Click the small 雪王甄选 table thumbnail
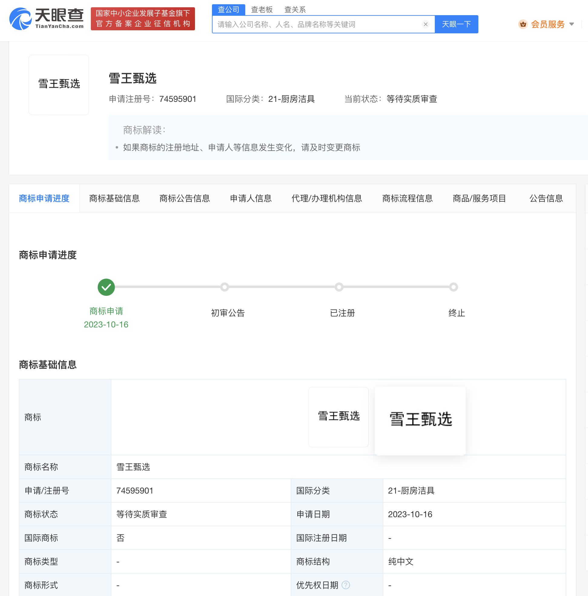Viewport: 588px width, 596px height. [339, 417]
